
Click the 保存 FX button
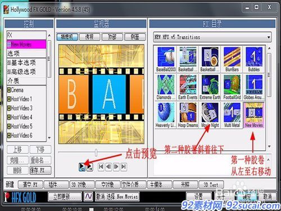(40, 170)
